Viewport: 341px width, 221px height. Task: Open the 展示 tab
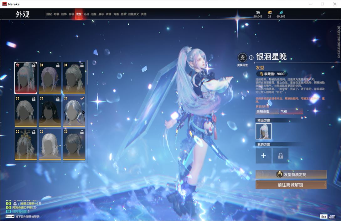(x=101, y=14)
